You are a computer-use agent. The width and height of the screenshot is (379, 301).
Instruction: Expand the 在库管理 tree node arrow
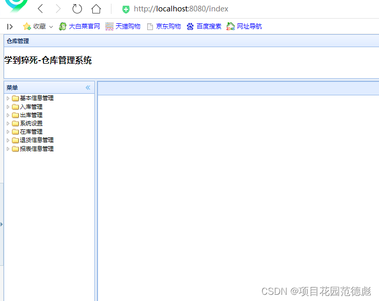[x=8, y=132]
